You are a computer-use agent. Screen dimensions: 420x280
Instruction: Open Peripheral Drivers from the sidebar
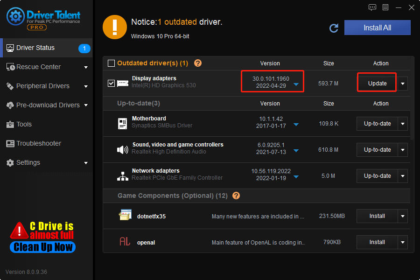(x=46, y=86)
